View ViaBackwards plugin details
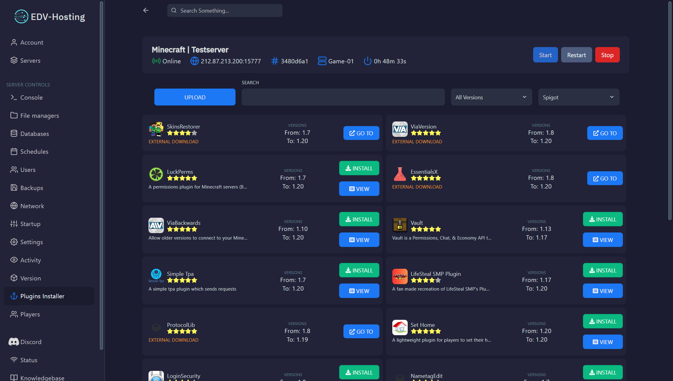 coord(359,240)
